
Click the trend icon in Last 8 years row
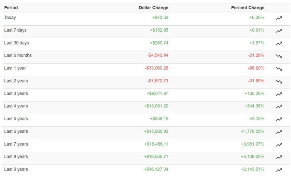point(279,157)
